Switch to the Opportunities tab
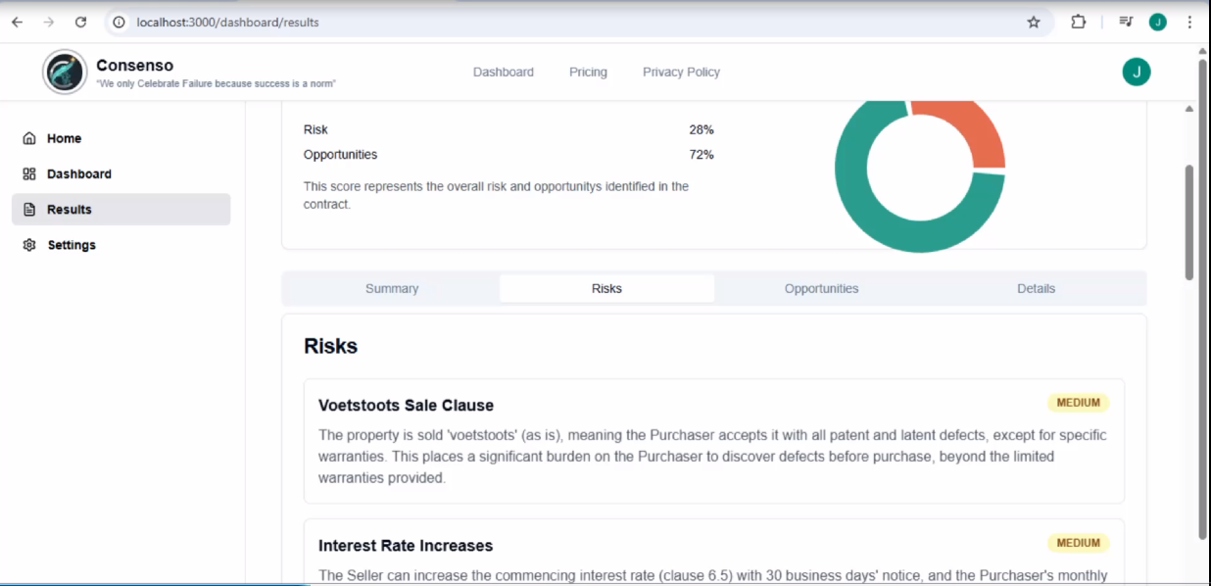The height and width of the screenshot is (586, 1211). 821,288
